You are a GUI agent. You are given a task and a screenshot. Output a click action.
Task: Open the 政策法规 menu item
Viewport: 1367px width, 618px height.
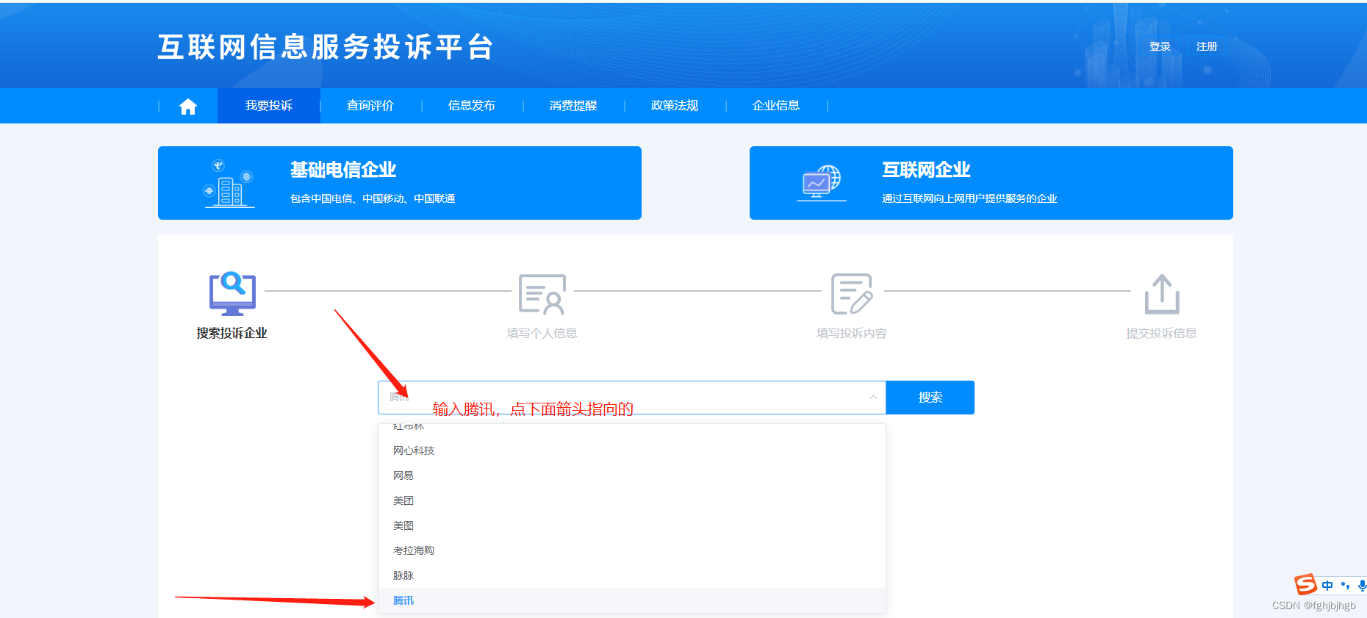(675, 106)
